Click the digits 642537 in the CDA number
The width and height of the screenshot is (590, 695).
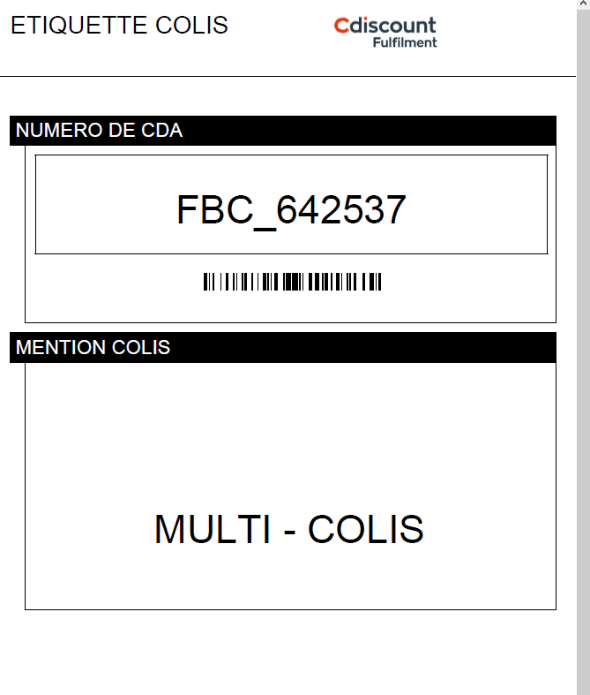(x=341, y=209)
